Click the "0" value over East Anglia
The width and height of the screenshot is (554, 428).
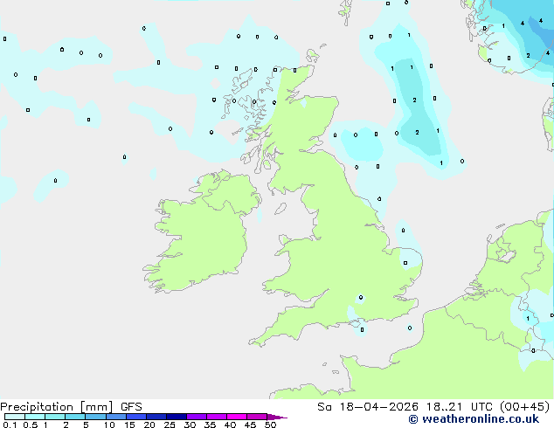tap(405, 263)
